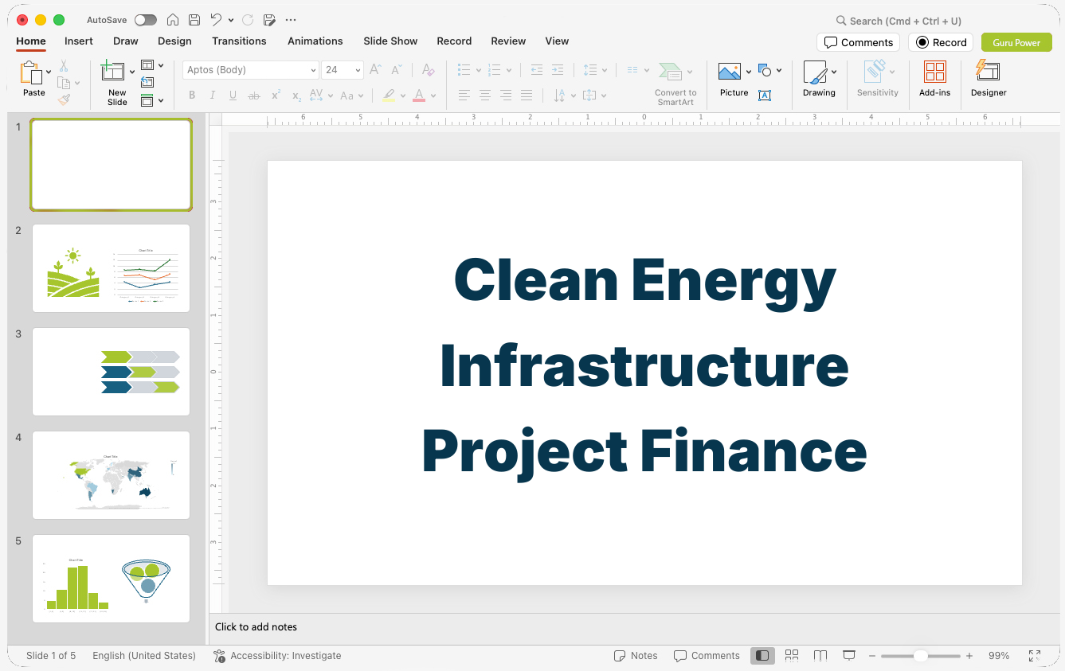Screen dimensions: 1065x671
Task: Fit slide to current window
Action: click(1035, 656)
